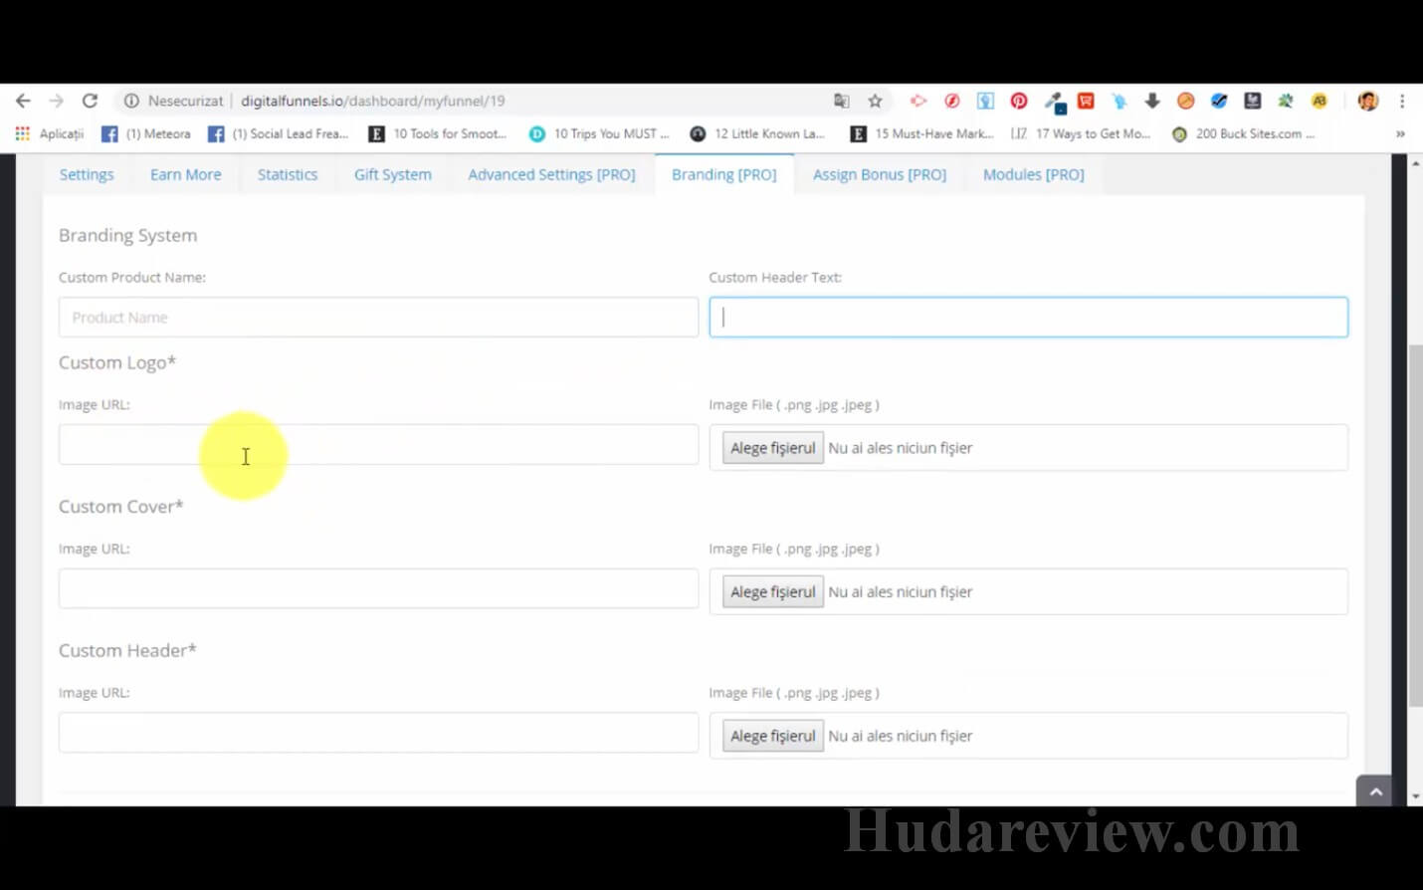This screenshot has height=890, width=1423.
Task: Open the 15 Must-Have Mark... bookmark
Action: [x=922, y=133]
